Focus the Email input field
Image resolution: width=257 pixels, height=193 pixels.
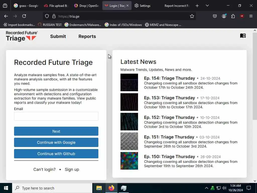pos(56,116)
